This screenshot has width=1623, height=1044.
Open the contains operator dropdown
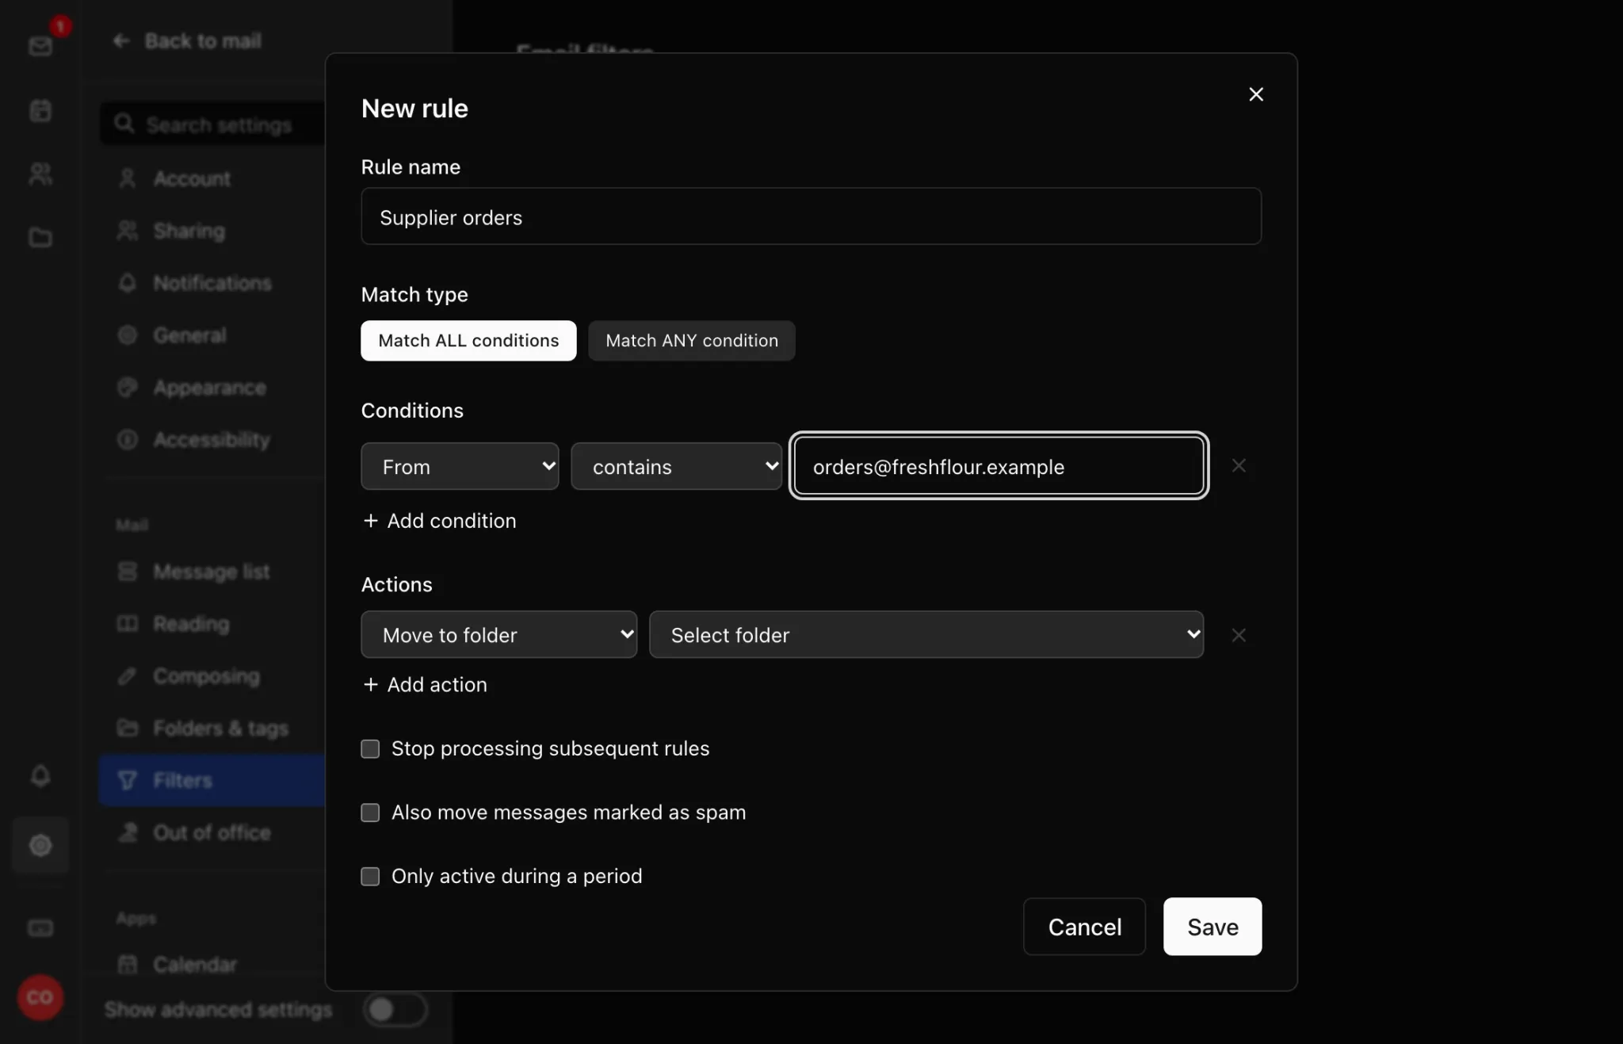(676, 466)
